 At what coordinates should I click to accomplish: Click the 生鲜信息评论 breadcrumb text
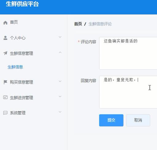[100, 24]
